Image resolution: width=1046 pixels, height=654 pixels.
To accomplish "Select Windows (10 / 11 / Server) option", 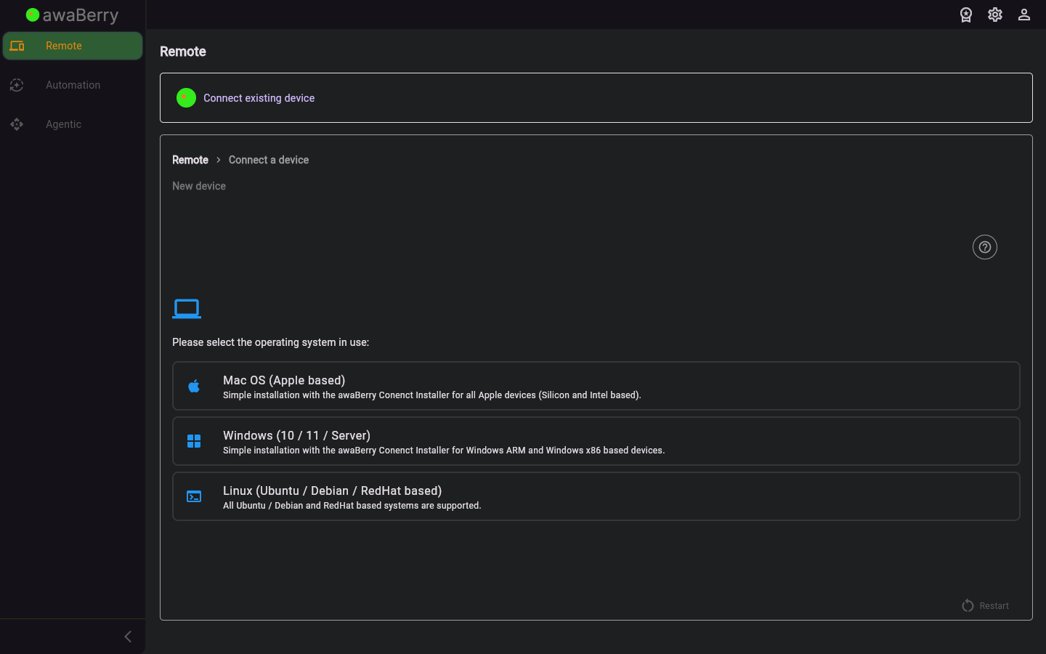I will pyautogui.click(x=596, y=441).
